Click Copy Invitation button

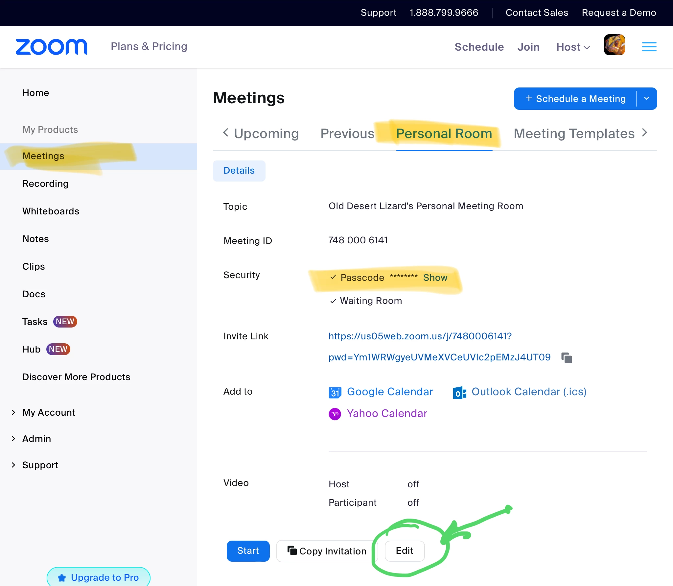[x=327, y=551]
